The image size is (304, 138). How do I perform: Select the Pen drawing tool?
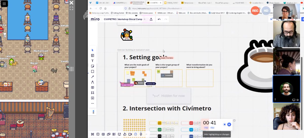(x=92, y=82)
